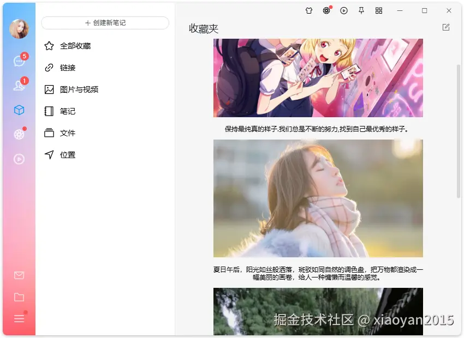Open the grid apps icon in title bar

point(379,11)
